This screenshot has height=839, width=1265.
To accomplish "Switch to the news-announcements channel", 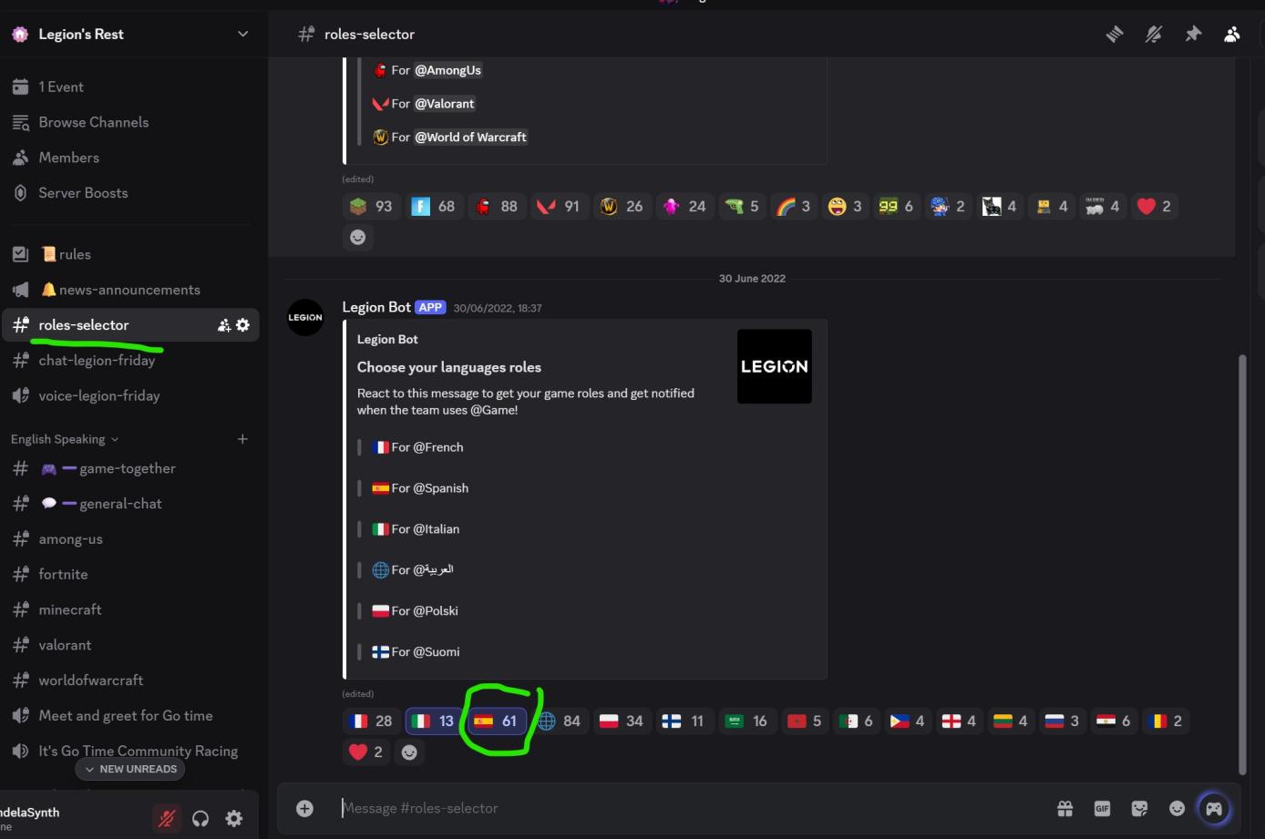I will [x=129, y=289].
